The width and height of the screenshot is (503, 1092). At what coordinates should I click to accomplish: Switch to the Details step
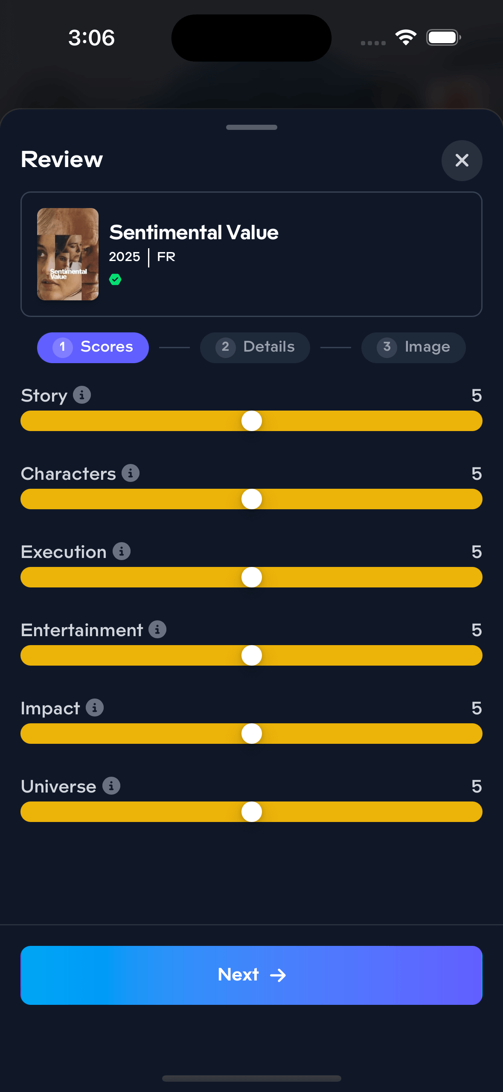click(255, 347)
